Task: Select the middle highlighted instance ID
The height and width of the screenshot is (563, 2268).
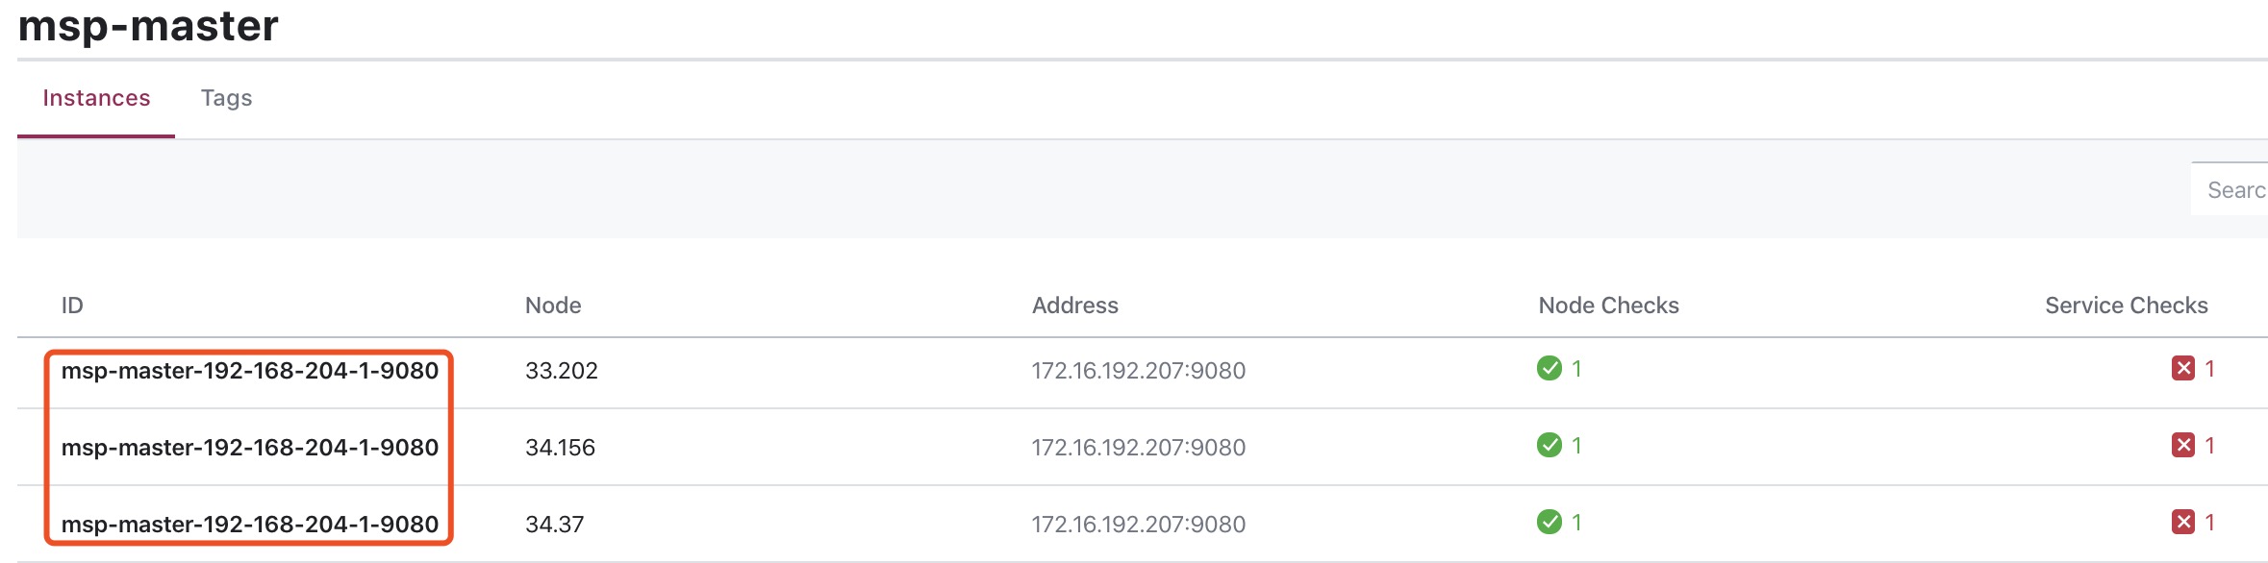Action: point(250,447)
